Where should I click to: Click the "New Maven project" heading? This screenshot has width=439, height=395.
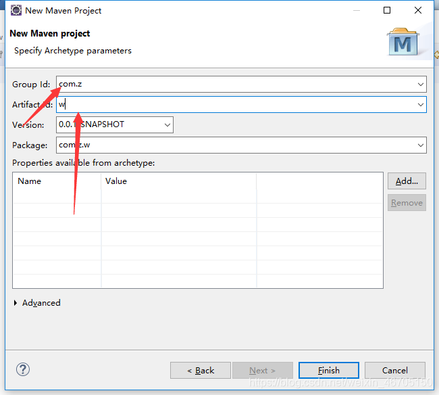[x=50, y=33]
